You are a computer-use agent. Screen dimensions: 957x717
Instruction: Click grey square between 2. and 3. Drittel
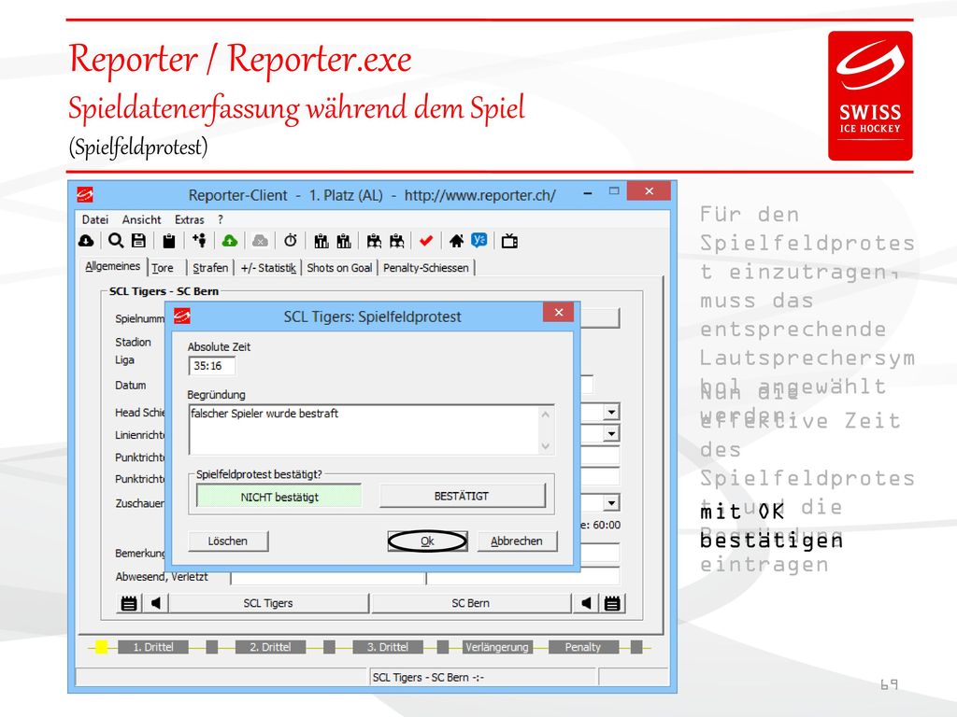click(329, 647)
